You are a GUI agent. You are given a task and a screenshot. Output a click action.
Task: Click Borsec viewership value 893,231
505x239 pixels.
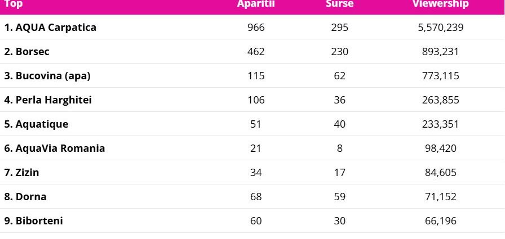[x=440, y=52]
